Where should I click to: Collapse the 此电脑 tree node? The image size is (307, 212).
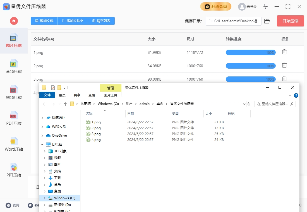(x=42, y=144)
